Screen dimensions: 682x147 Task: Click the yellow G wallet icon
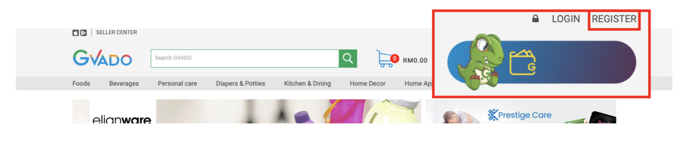(523, 63)
